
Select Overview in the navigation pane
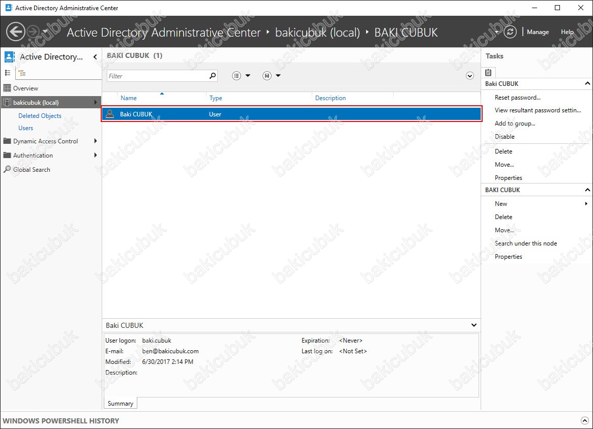coord(25,88)
